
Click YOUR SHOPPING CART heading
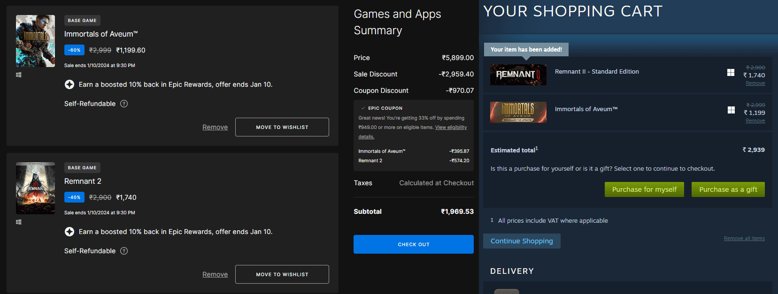573,11
